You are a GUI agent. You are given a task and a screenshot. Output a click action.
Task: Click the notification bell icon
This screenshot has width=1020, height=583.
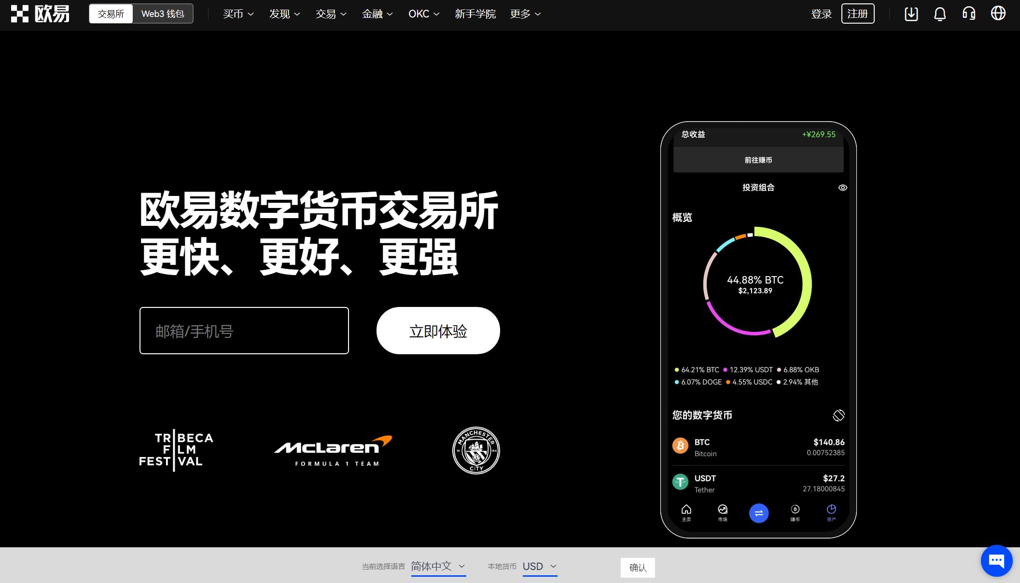(x=939, y=14)
